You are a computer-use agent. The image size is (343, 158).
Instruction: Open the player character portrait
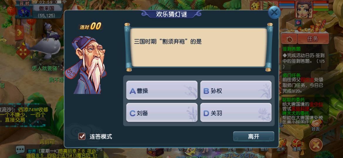pos(304,9)
